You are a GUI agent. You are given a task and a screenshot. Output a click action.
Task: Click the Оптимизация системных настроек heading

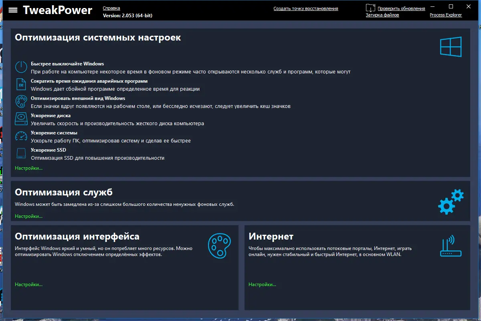click(x=98, y=38)
